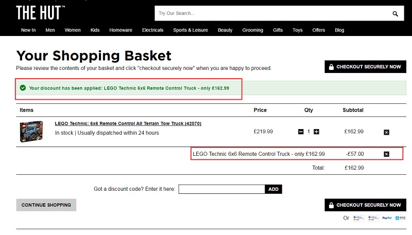
Task: Click the Subtotal column header
Action: click(353, 110)
